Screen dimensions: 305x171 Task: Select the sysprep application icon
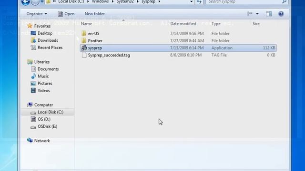coord(84,47)
